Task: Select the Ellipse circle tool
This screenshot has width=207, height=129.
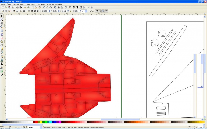Action: point(2,38)
